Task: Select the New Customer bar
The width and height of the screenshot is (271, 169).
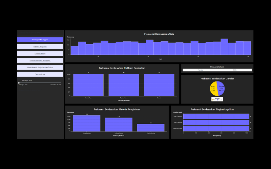Action: 216,122
